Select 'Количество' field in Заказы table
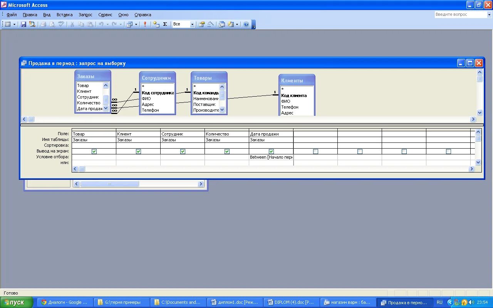Viewport: 493px width, 308px height. (x=89, y=103)
